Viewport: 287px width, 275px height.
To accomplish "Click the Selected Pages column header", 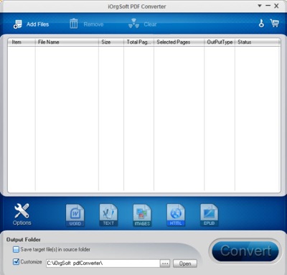I will pyautogui.click(x=179, y=42).
